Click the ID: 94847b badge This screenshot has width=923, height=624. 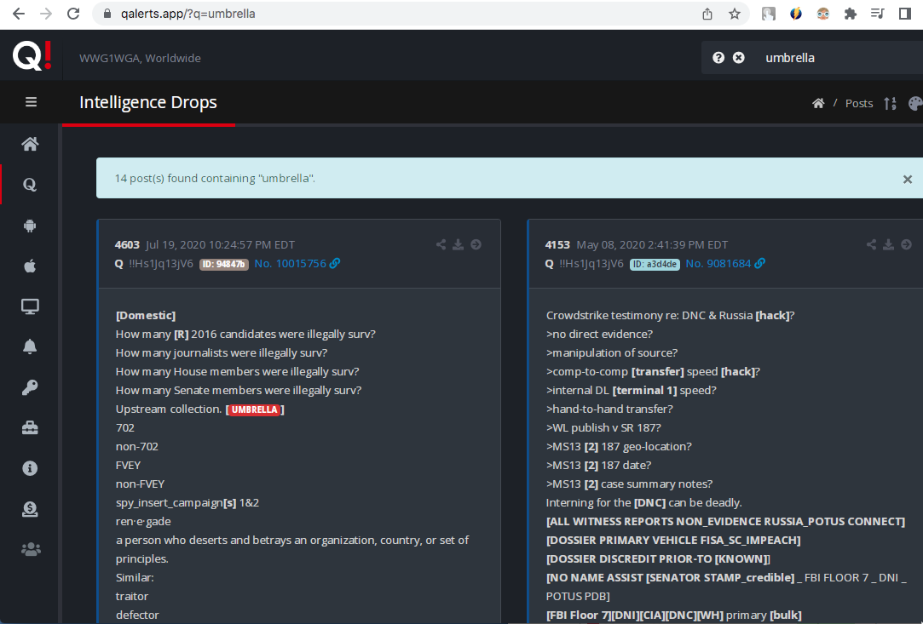(223, 264)
